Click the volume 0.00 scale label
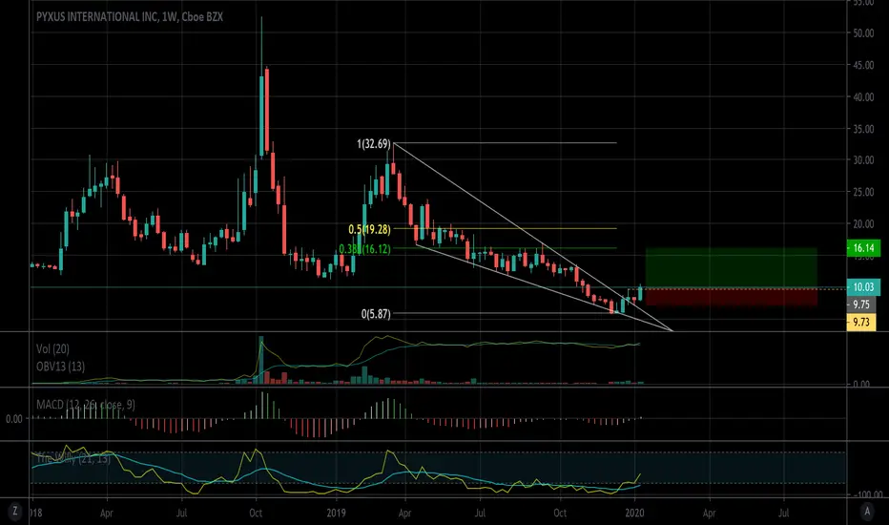Viewport: 889px width, 525px height. (x=861, y=385)
